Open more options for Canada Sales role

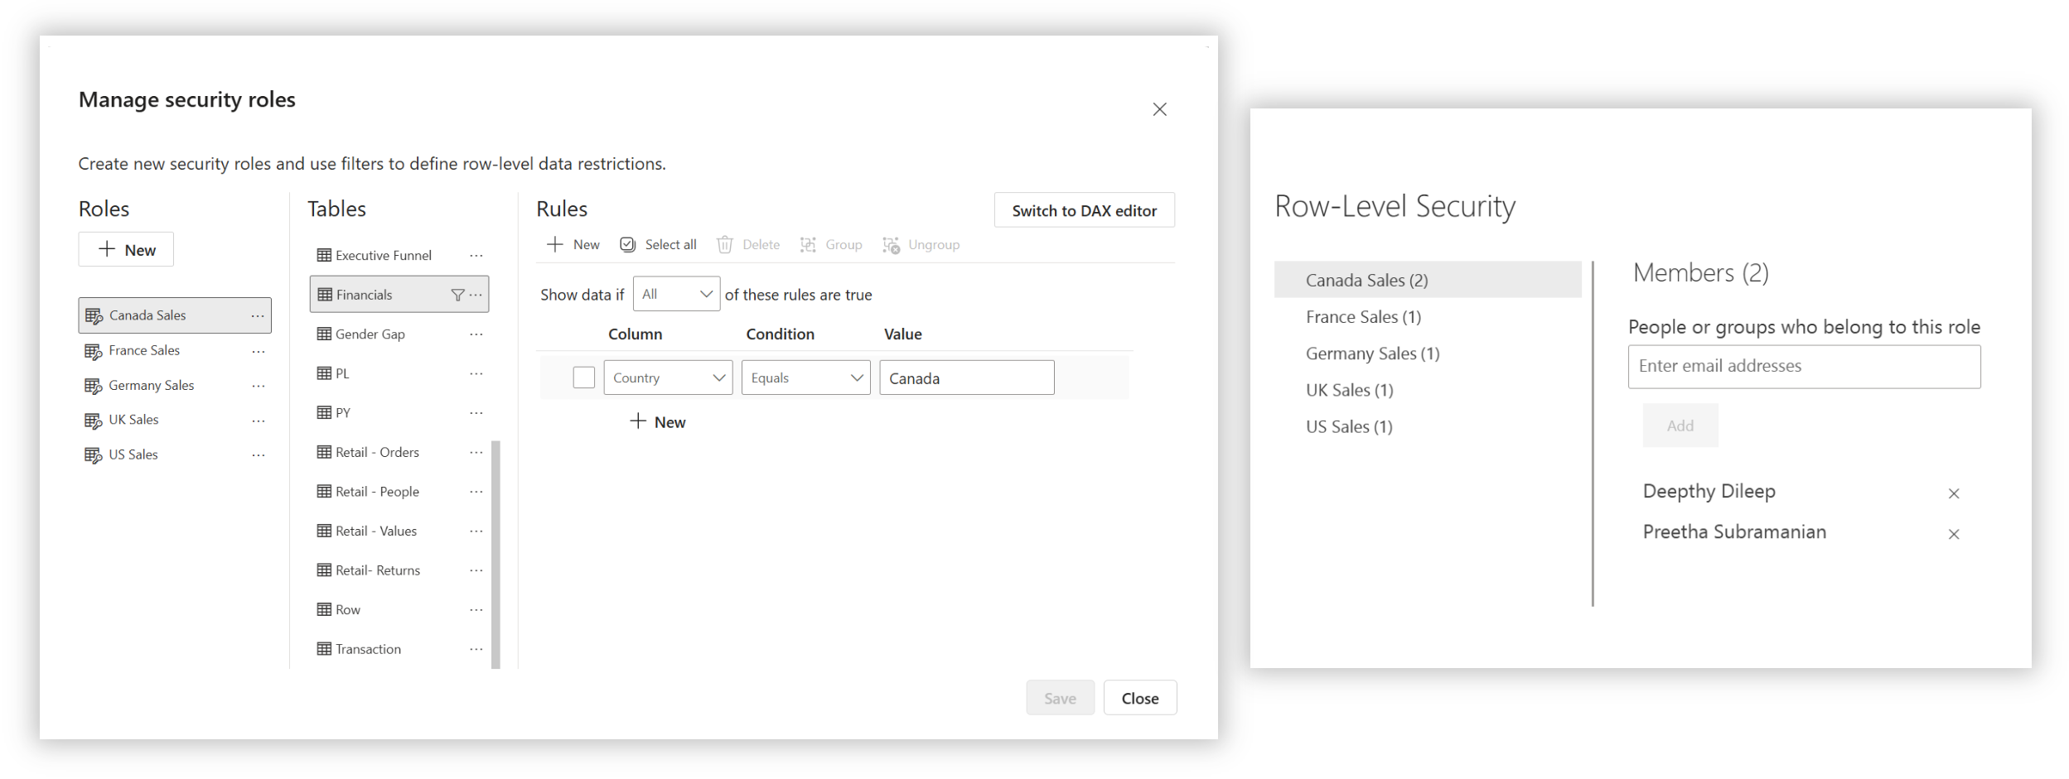click(258, 316)
